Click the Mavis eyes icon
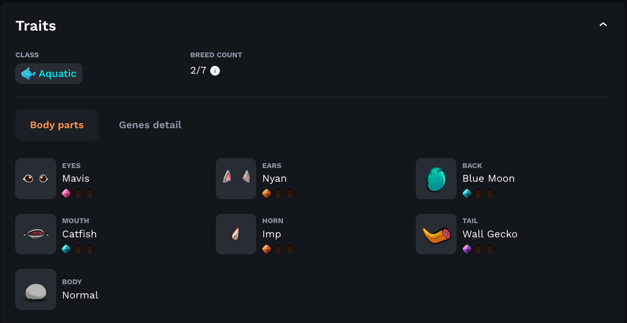 36,178
